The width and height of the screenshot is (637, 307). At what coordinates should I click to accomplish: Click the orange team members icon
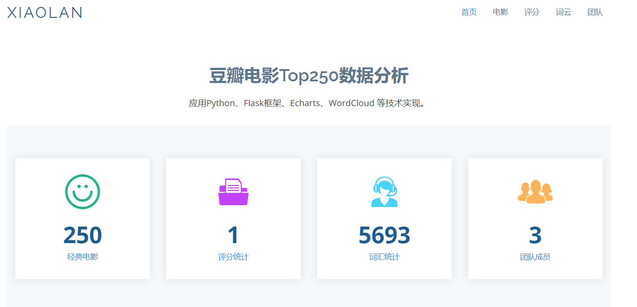535,192
